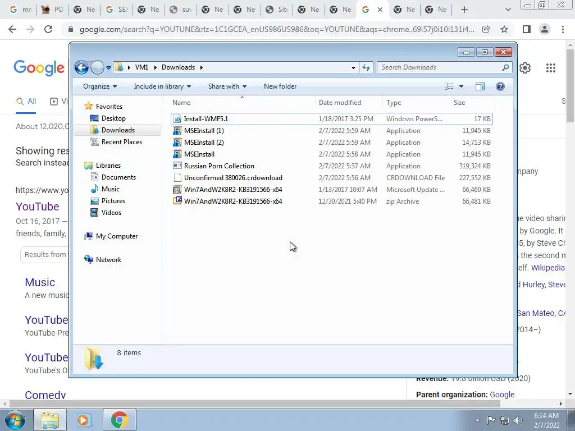575x431 pixels.
Task: Select Unconfirmed 380026.crdownload file
Action: 331,178
